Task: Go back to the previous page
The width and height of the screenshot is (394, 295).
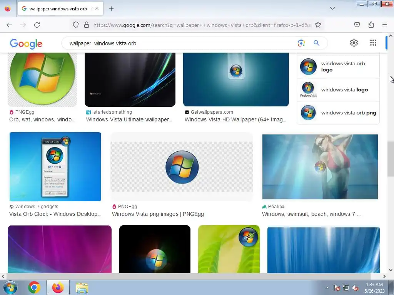Action: pos(9,25)
